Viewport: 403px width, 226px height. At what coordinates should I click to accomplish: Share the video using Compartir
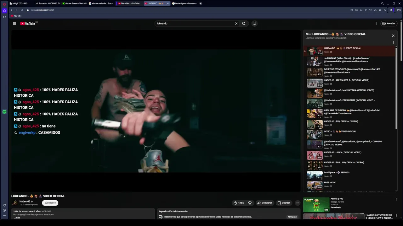click(x=264, y=203)
